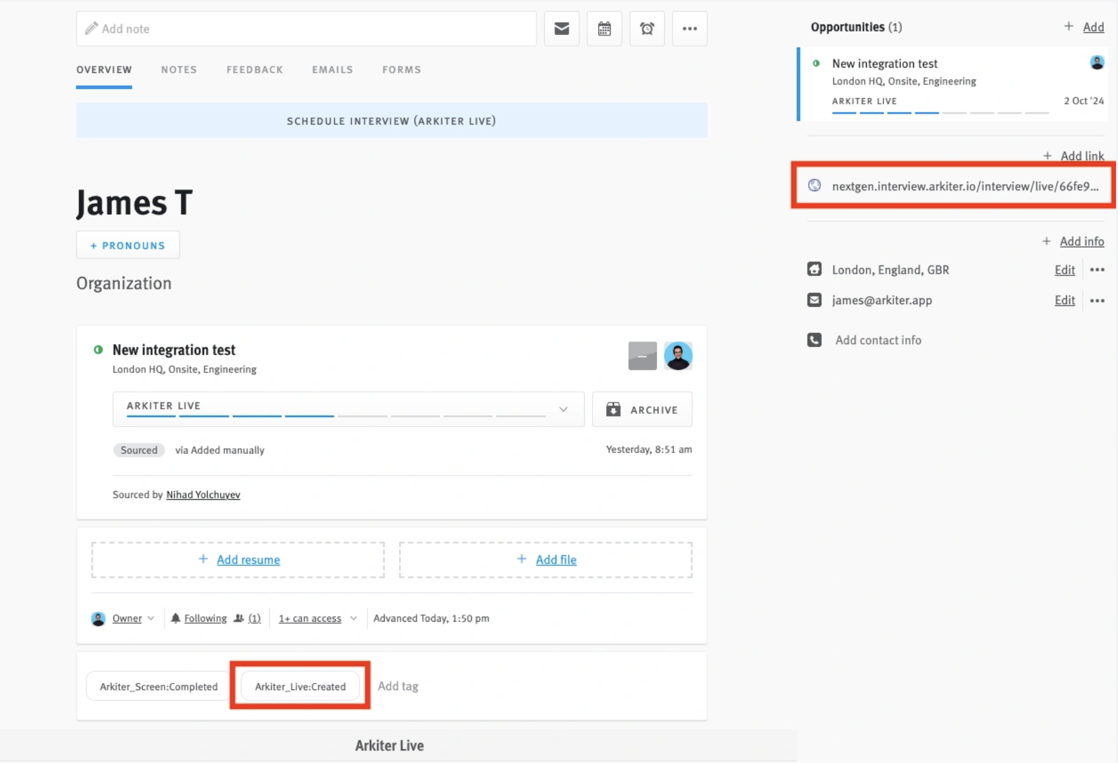Click the Organization placeholder text
1118x763 pixels.
[124, 283]
